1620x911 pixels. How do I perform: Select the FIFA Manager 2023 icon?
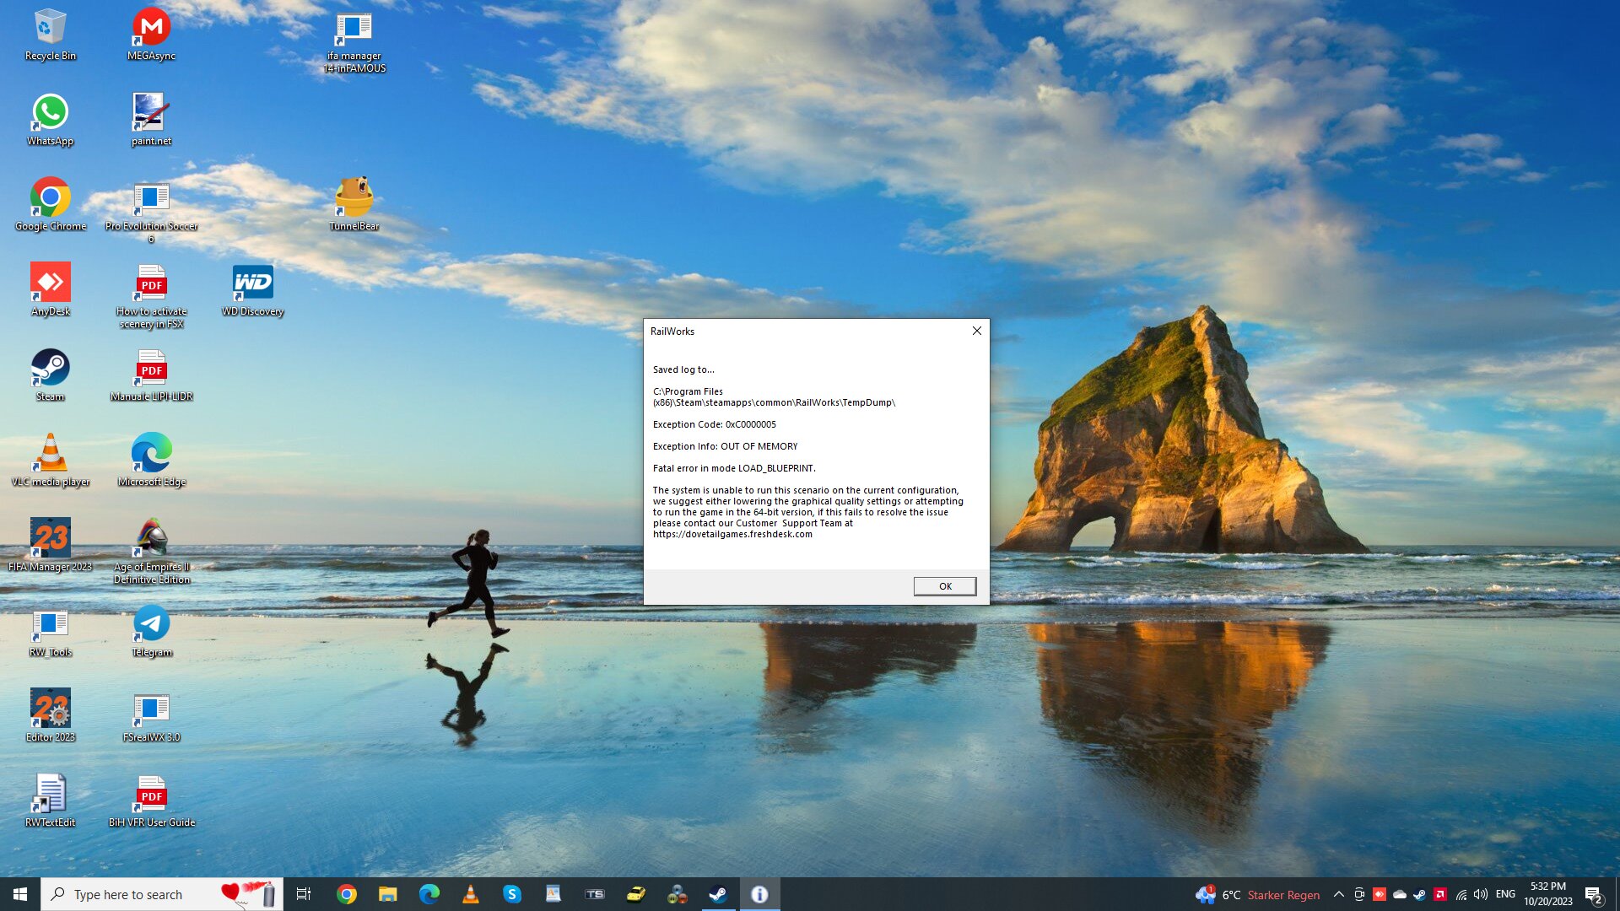50,539
